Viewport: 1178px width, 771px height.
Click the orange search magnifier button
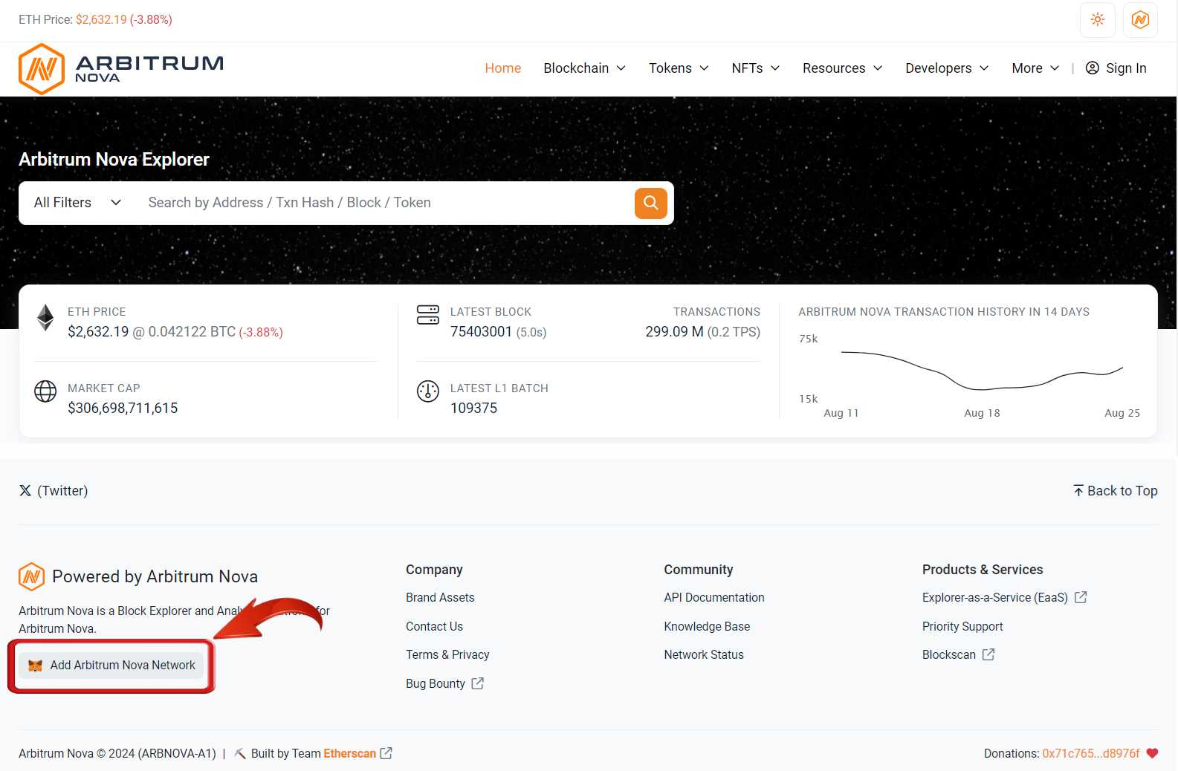click(650, 203)
